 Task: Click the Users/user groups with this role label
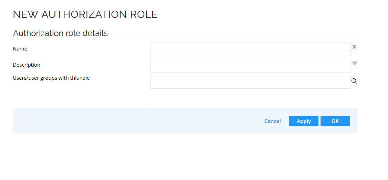click(x=51, y=78)
